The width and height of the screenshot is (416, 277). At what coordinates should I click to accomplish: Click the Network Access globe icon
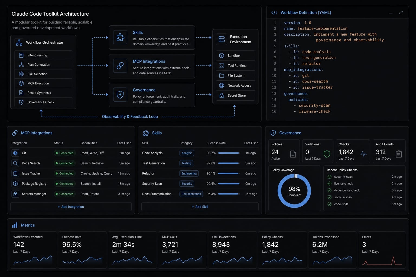pyautogui.click(x=222, y=85)
